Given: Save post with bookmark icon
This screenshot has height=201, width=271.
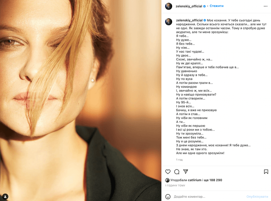Looking at the screenshot, I should pos(266,172).
